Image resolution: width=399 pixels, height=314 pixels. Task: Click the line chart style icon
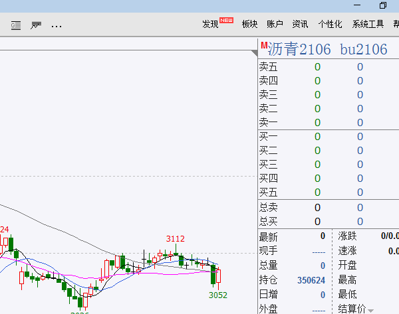coord(36,25)
